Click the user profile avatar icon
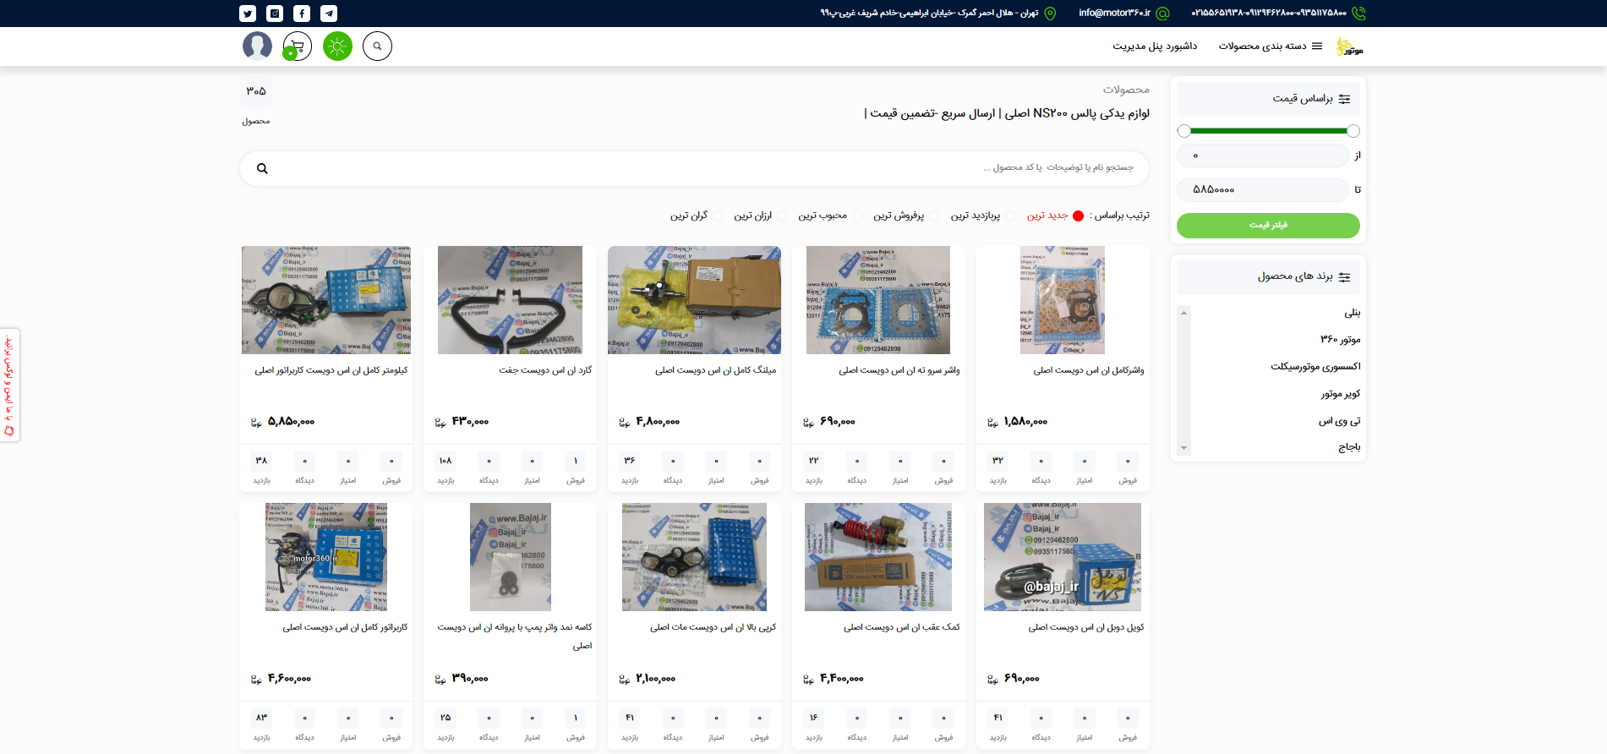 (x=257, y=46)
